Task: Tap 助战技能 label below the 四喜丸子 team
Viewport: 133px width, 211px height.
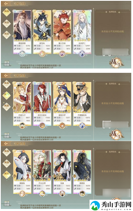Action: (x=7, y=135)
